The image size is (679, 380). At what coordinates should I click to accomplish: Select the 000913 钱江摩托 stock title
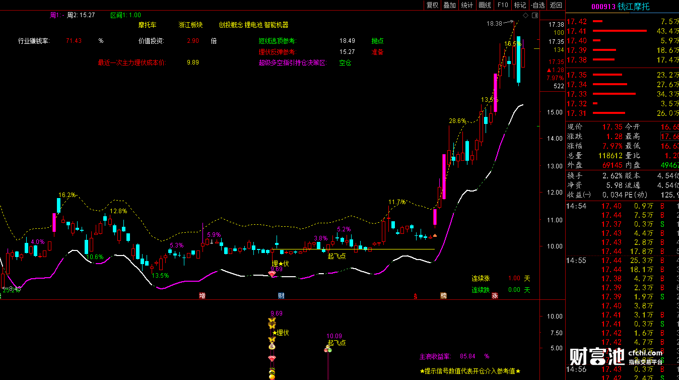click(620, 7)
